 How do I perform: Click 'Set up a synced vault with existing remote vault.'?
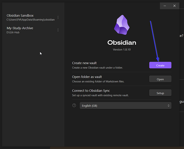coord(100,95)
